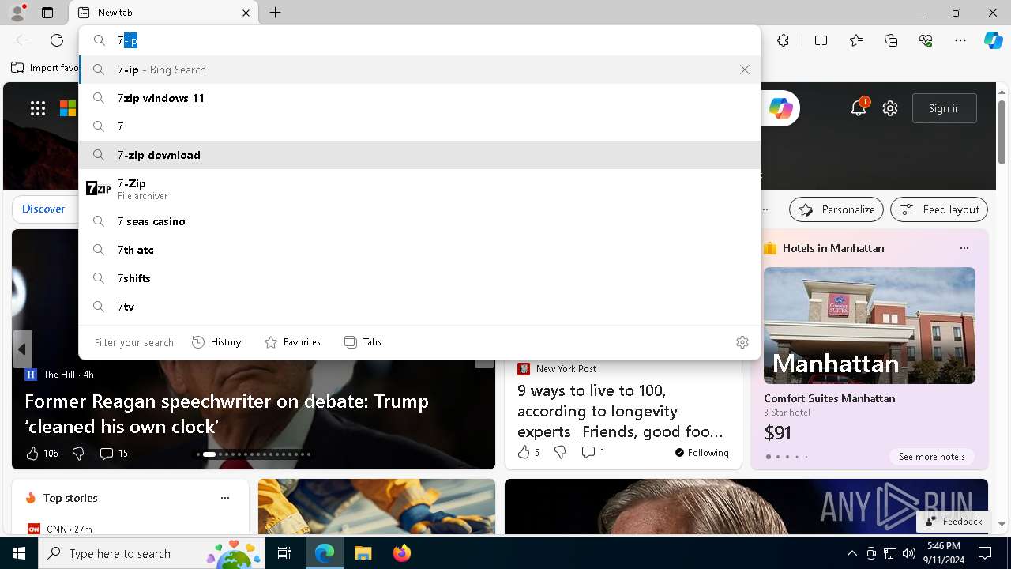This screenshot has width=1011, height=569.
Task: Filter search by Tabs
Action: 363,342
